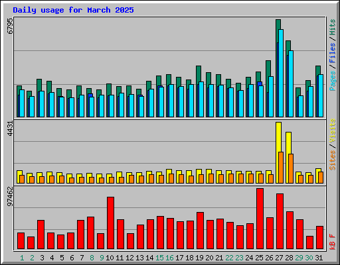The height and width of the screenshot is (265, 340).
Task: Click day 13 on the x-axis
Action: 139,258
